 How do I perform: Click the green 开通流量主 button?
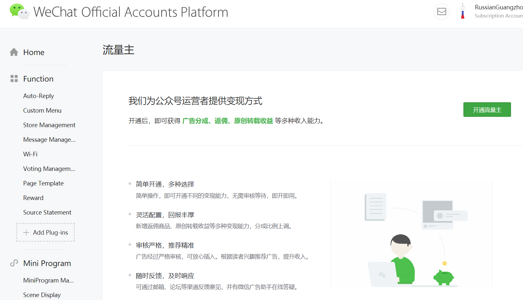point(487,110)
